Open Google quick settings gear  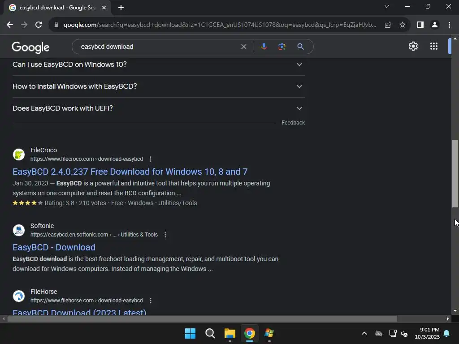(x=413, y=46)
